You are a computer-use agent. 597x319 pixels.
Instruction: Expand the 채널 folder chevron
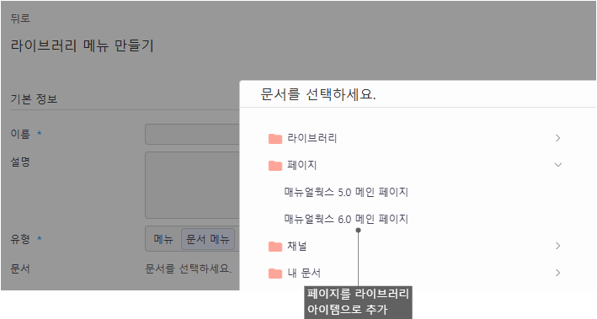coord(557,246)
